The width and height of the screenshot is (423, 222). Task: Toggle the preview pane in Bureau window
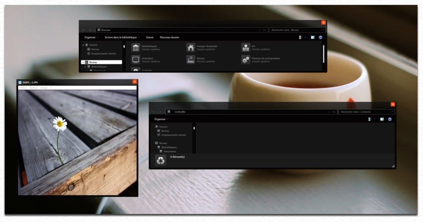[x=312, y=37]
